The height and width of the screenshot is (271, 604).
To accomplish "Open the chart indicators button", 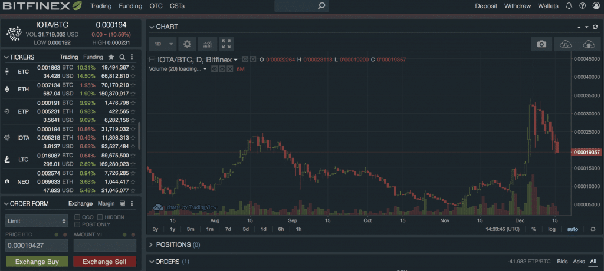I will click(x=207, y=44).
